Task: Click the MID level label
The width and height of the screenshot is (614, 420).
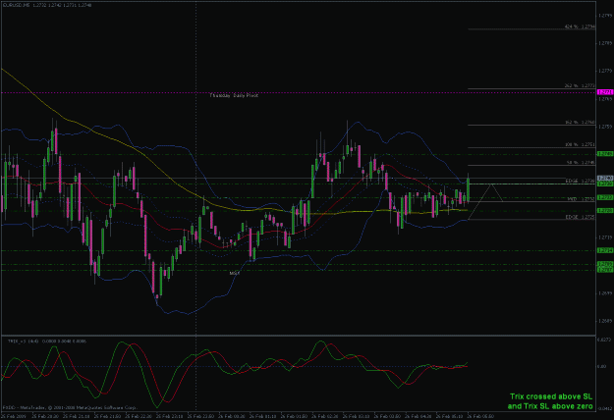Action: [582, 199]
